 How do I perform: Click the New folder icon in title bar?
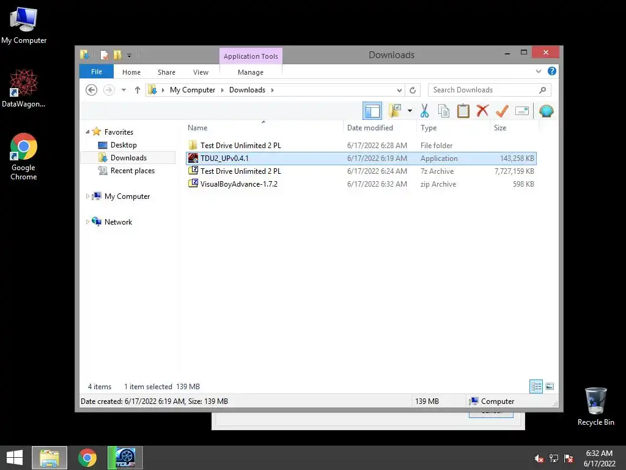(x=117, y=54)
